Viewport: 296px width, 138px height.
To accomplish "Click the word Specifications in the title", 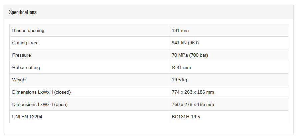I will [23, 12].
